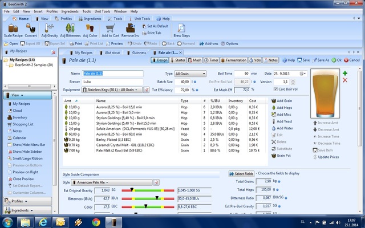Expand the View sidebar section
365x228 pixels.
pyautogui.click(x=27, y=95)
